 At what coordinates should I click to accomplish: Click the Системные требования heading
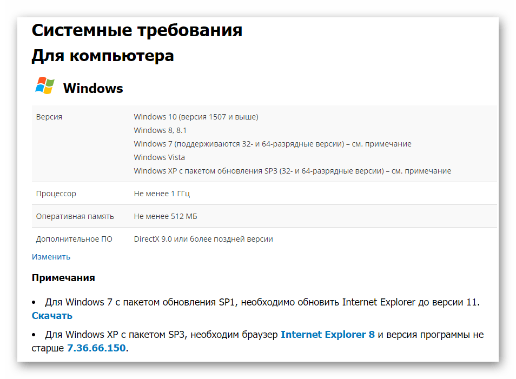click(x=137, y=31)
